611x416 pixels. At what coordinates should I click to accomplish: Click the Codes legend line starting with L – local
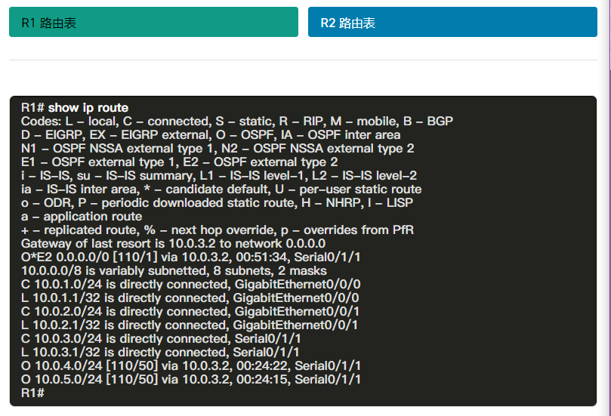(236, 122)
